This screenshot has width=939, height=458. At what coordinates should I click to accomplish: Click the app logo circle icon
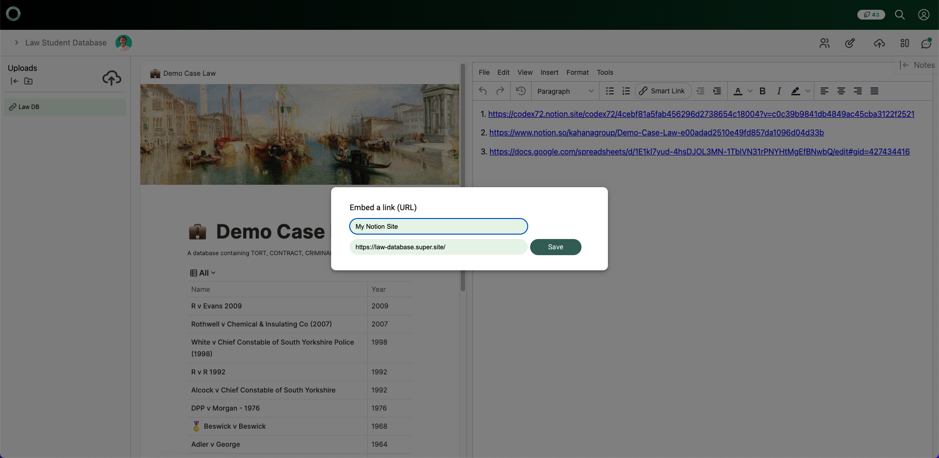click(x=13, y=14)
